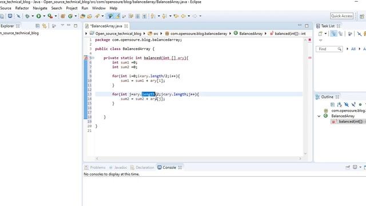Click the Search flashlight toolbar icon

tap(97, 16)
